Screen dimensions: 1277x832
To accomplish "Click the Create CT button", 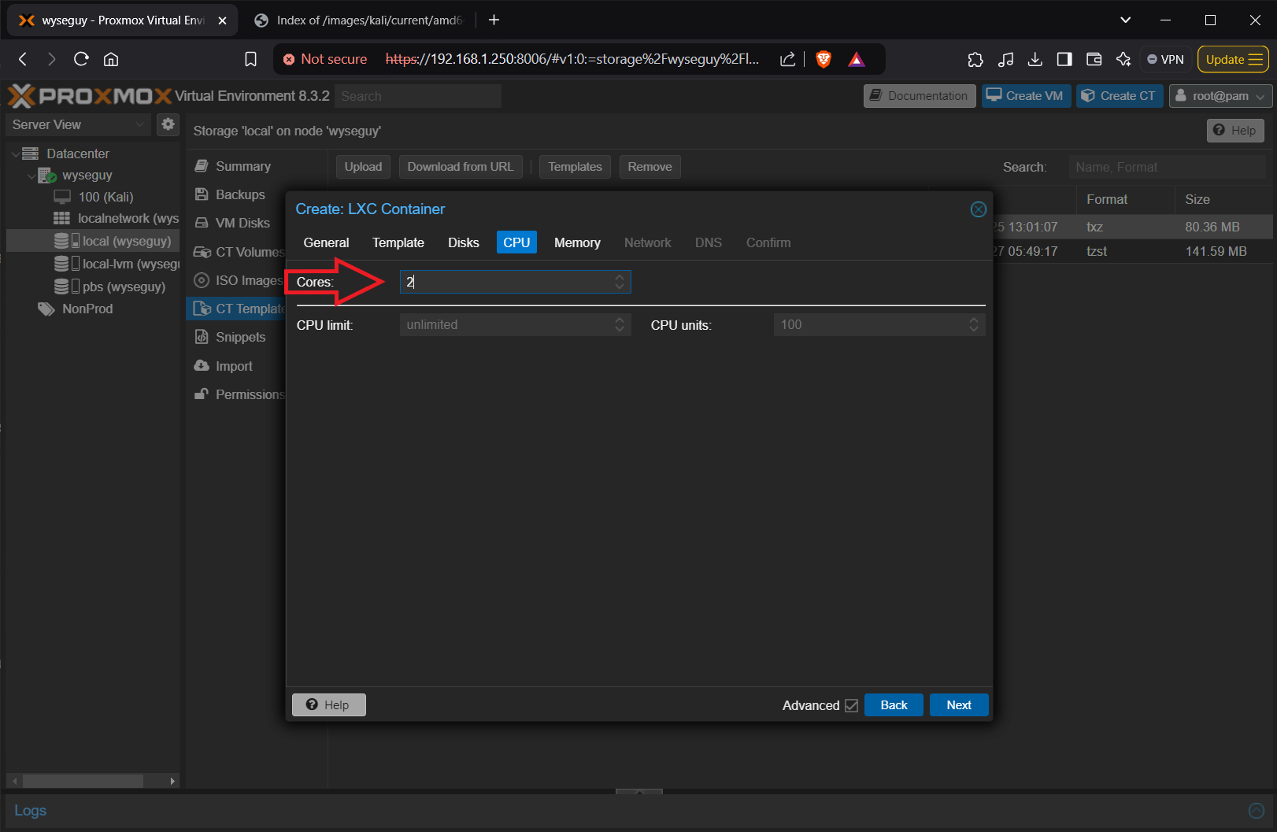I will pos(1120,96).
